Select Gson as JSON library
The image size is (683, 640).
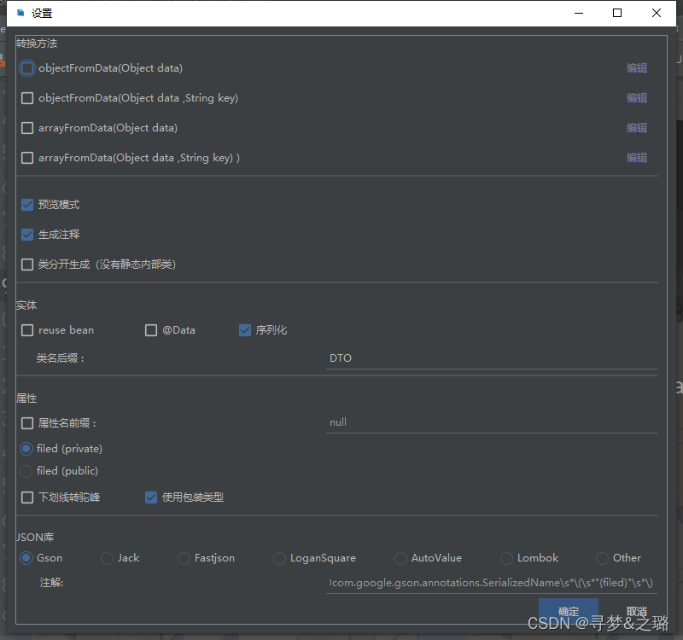tap(26, 558)
